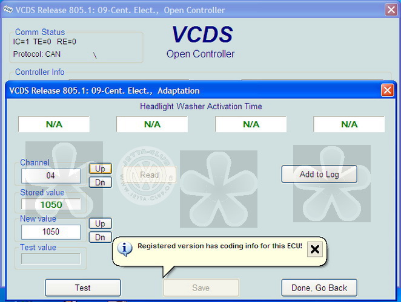The height and width of the screenshot is (302, 401).
Task: Click the IC=1 TE=0 RE=0 status line
Action: point(44,42)
